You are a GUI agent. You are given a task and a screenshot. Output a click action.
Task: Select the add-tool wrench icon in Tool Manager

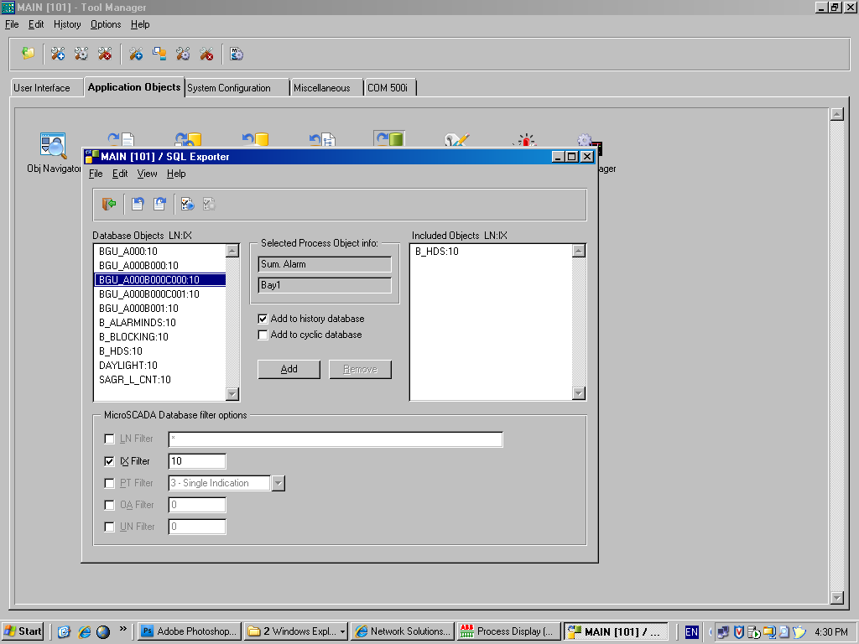[x=57, y=54]
